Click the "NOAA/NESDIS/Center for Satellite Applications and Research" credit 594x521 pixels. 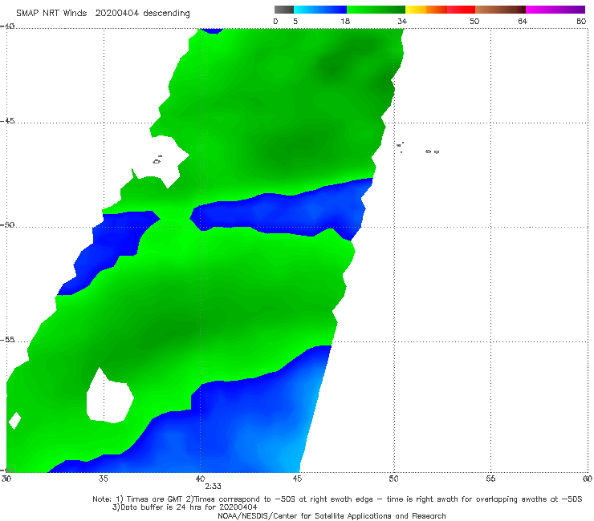coord(332,515)
